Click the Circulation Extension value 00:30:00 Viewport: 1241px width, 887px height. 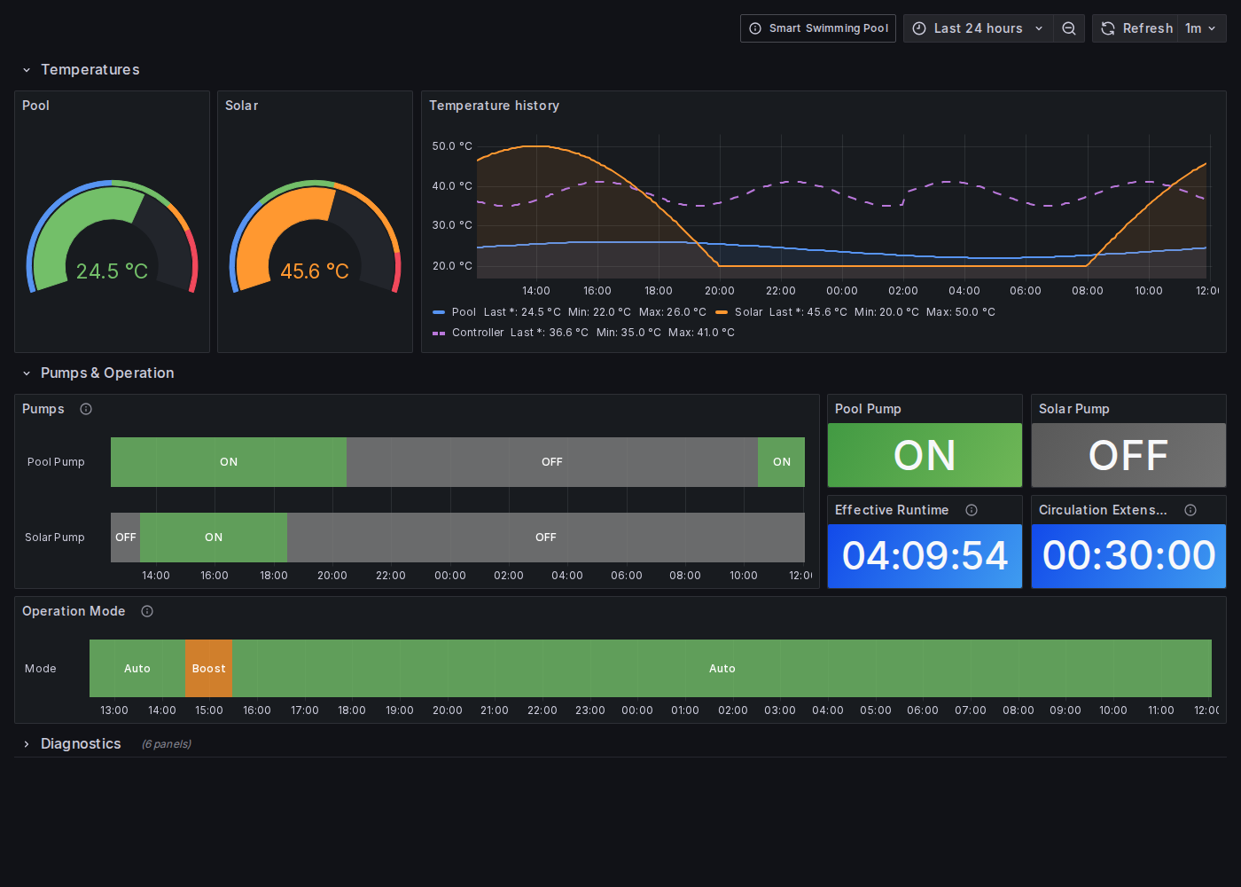(1128, 556)
